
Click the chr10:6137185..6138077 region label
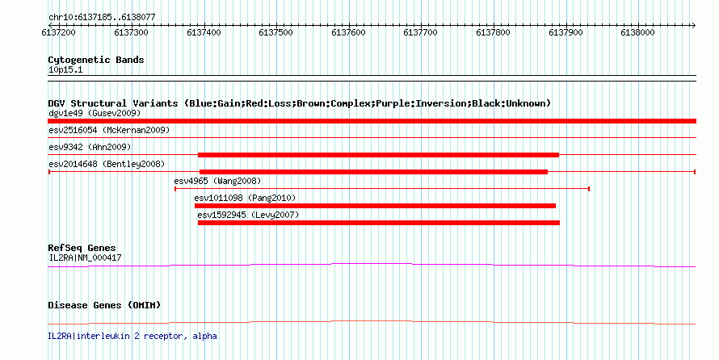click(x=102, y=17)
